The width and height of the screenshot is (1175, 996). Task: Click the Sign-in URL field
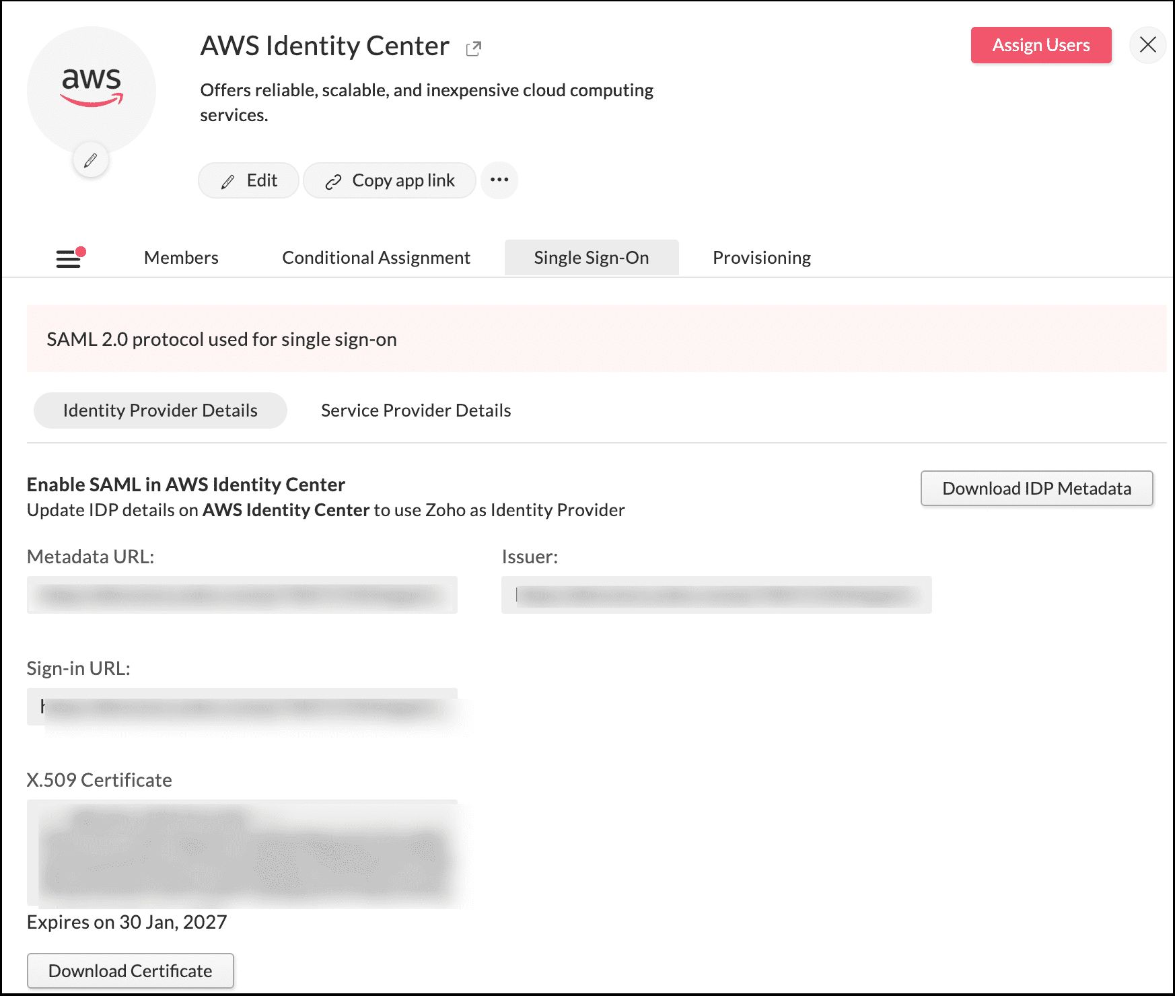point(242,707)
